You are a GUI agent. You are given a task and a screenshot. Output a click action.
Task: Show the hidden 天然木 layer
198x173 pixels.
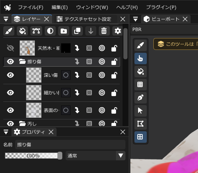click(10, 48)
